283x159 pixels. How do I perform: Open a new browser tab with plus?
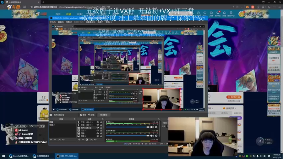43,2
